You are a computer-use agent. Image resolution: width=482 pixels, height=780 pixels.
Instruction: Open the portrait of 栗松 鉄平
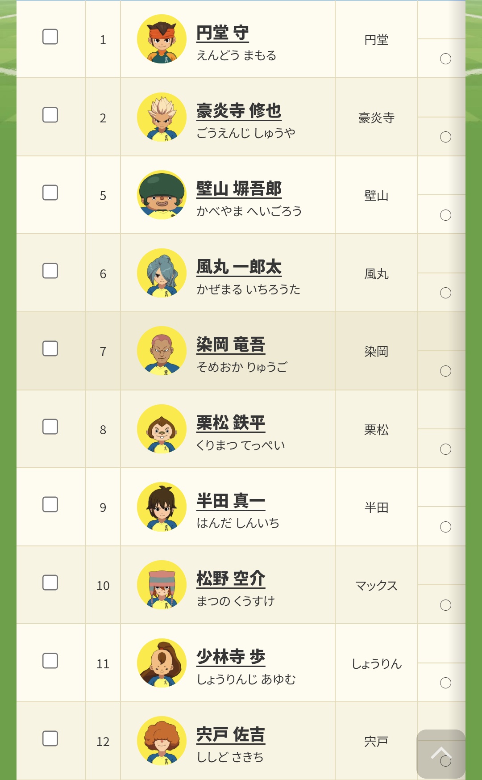coord(162,429)
